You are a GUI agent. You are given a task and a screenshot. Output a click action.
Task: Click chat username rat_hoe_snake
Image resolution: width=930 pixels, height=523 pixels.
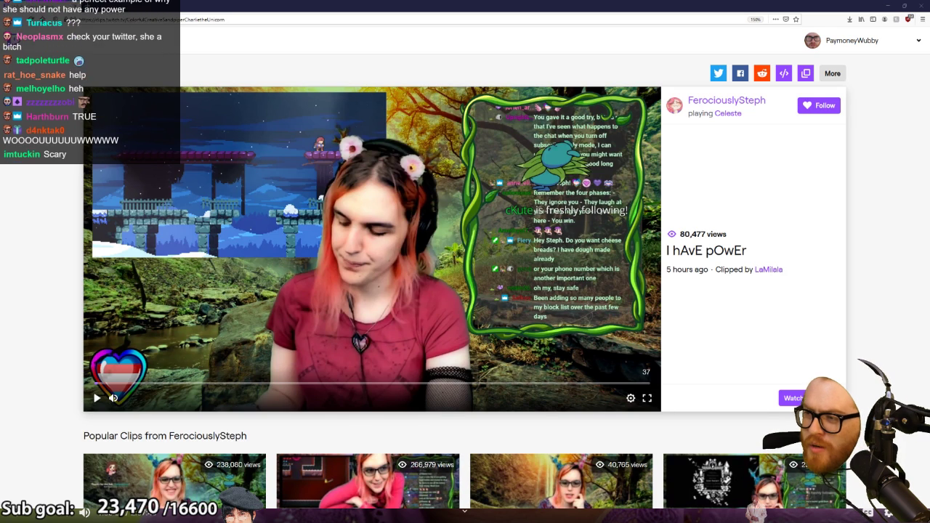(34, 75)
